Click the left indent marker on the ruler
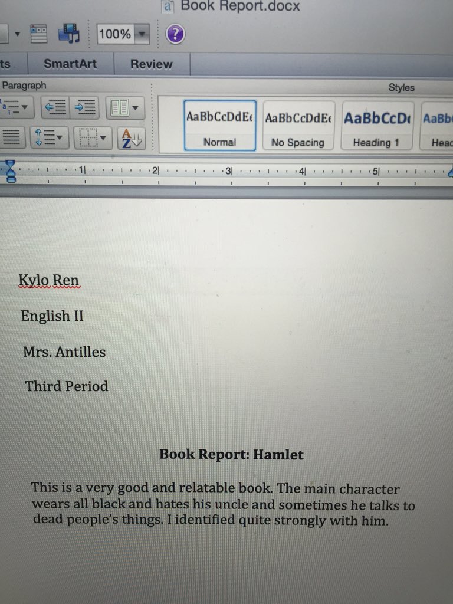Viewport: 453px width, 604px height. click(x=11, y=172)
